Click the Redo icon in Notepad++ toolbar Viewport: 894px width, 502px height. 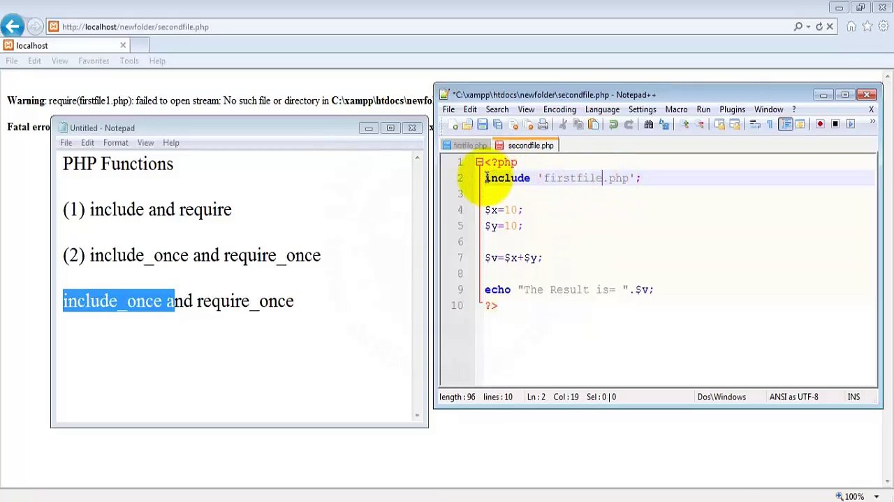(x=629, y=124)
